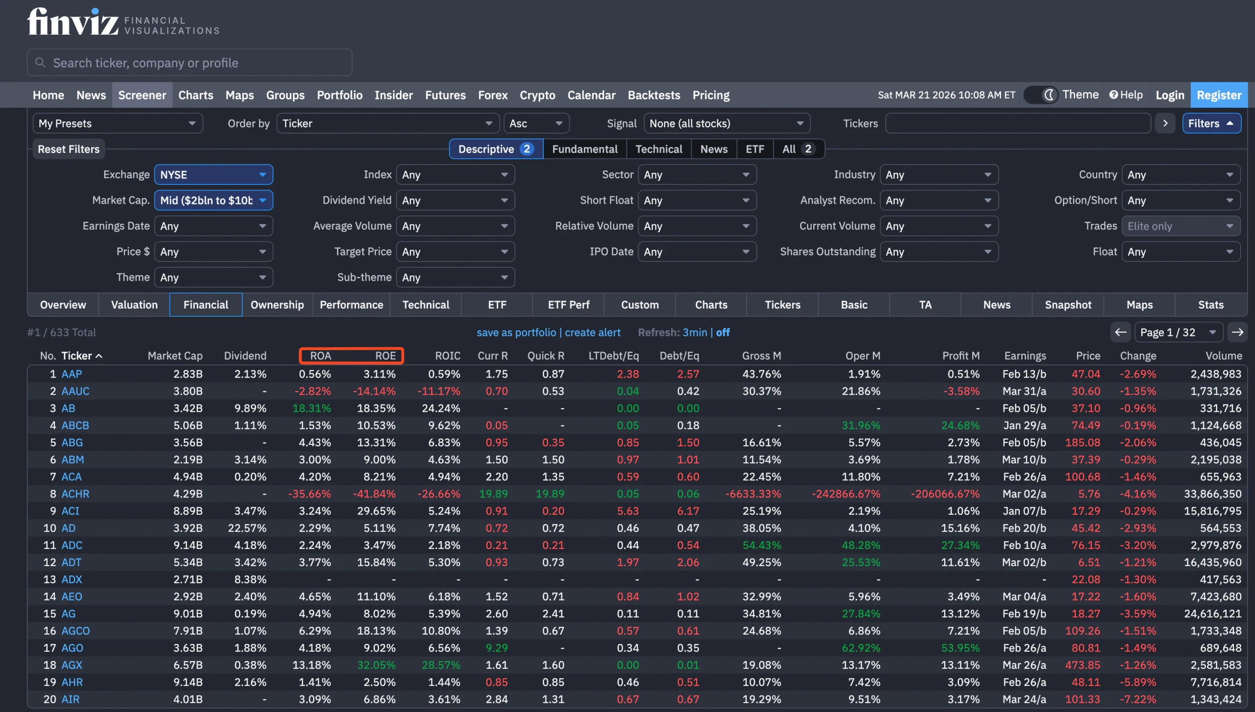Toggle the dark/light theme switch
Image resolution: width=1255 pixels, height=712 pixels.
coord(1040,95)
